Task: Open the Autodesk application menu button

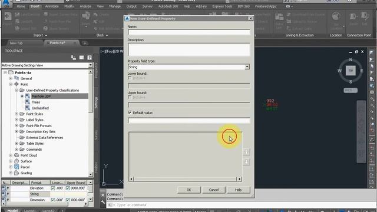Action: click(6, 4)
